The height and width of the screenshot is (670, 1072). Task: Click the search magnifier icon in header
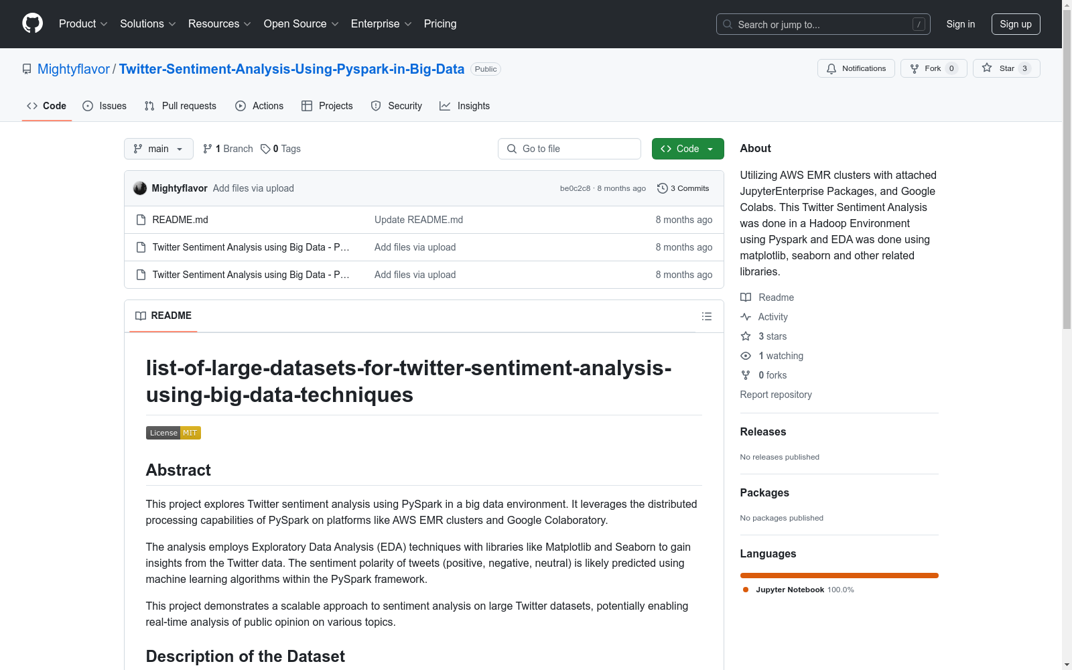pyautogui.click(x=728, y=24)
